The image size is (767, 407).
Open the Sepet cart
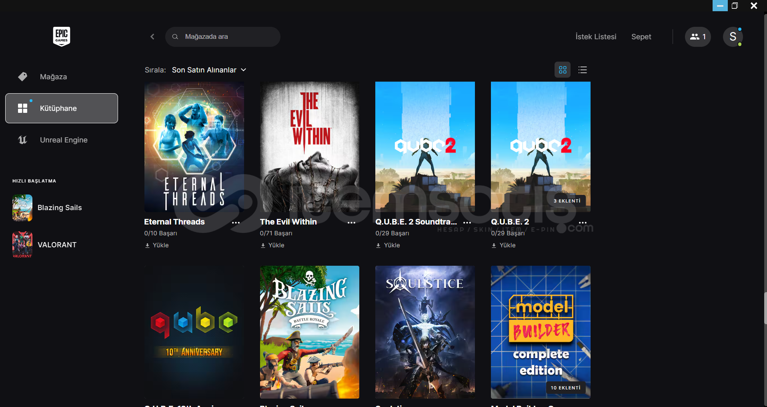click(641, 37)
